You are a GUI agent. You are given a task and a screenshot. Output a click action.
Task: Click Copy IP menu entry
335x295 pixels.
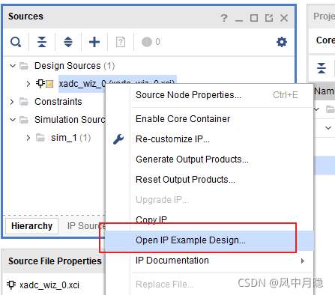209,220
